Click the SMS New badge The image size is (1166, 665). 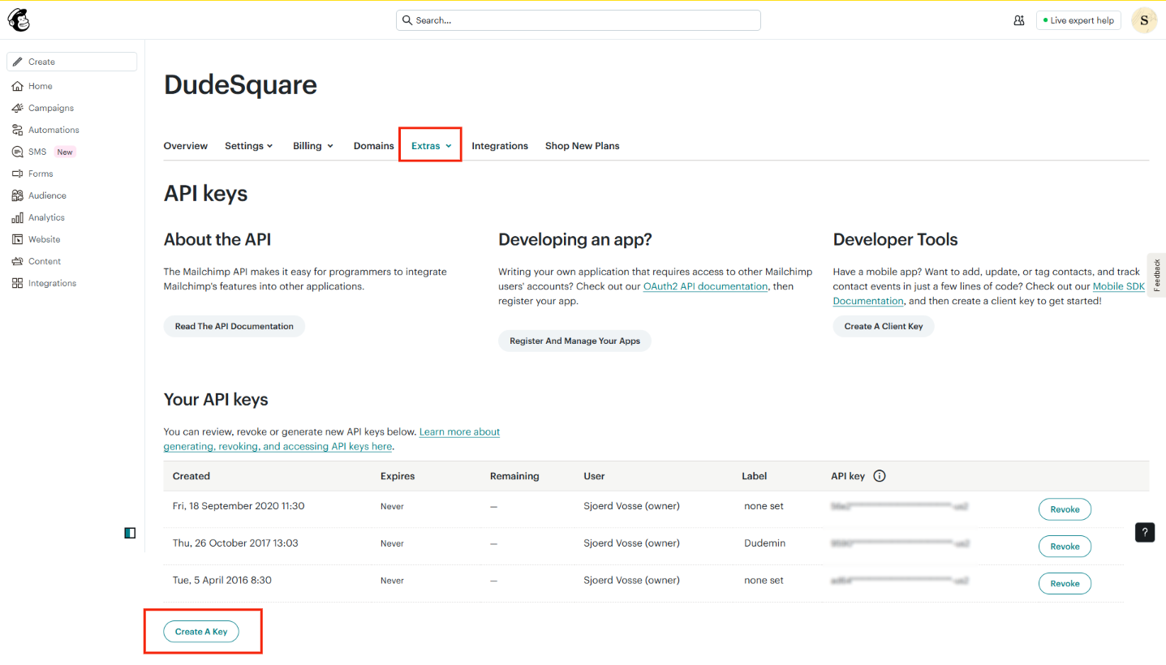[65, 152]
